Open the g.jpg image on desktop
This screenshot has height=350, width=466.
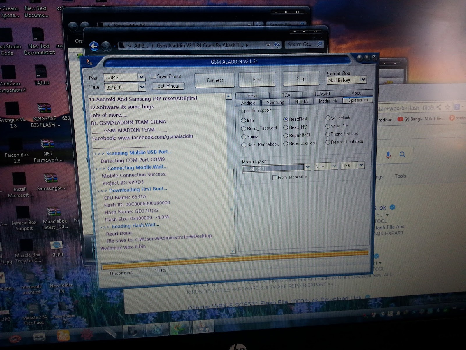(x=57, y=249)
